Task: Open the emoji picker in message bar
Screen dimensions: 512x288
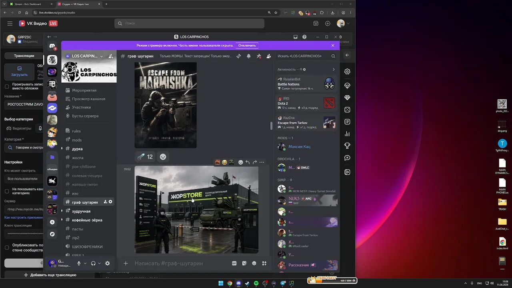Action: [254, 263]
